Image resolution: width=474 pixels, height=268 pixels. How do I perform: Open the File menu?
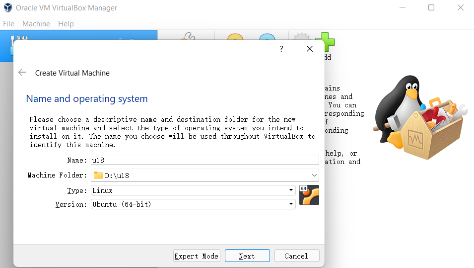point(8,24)
